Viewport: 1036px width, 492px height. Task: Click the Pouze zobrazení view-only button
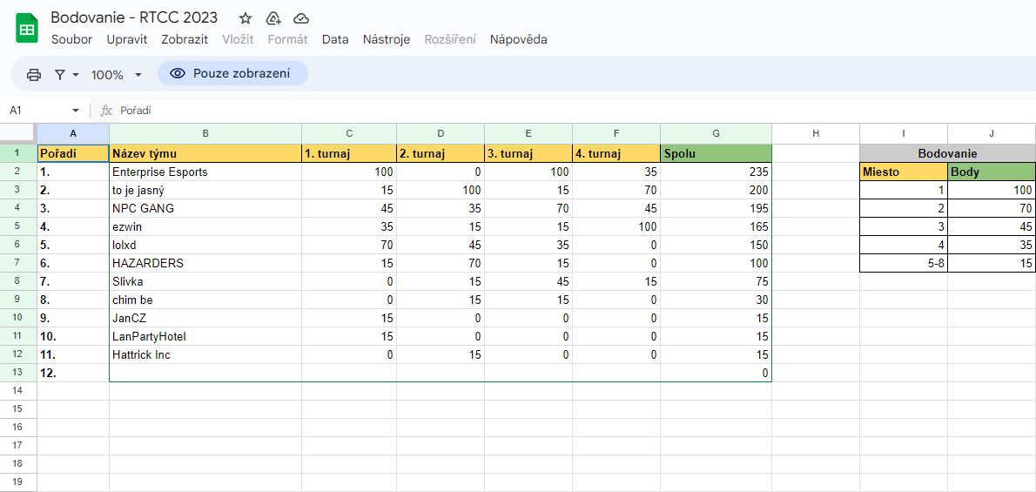(232, 73)
